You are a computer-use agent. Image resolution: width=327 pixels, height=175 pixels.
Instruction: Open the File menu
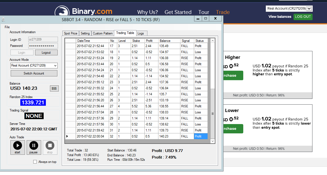[7, 27]
